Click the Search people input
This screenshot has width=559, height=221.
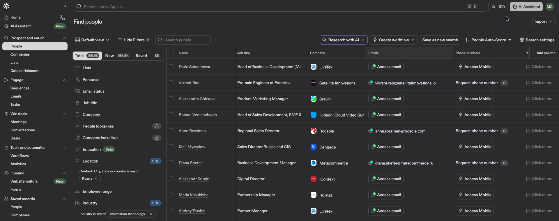point(183,40)
